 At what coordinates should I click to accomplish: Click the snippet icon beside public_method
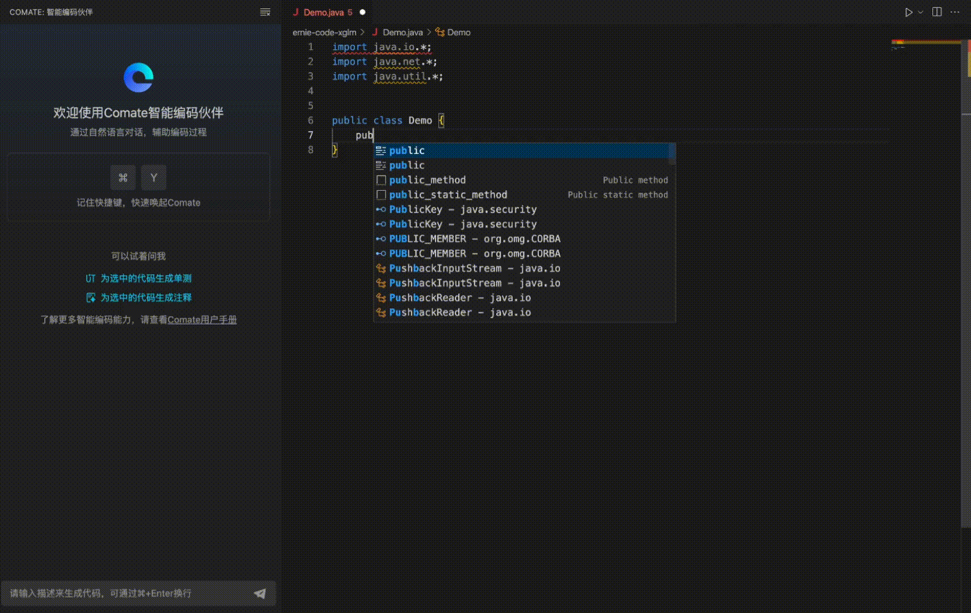[381, 180]
